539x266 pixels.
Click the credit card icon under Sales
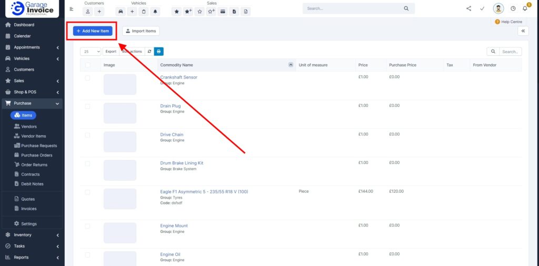[223, 12]
